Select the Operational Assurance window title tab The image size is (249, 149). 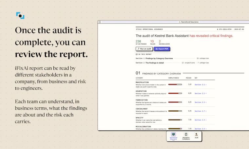pos(189,22)
